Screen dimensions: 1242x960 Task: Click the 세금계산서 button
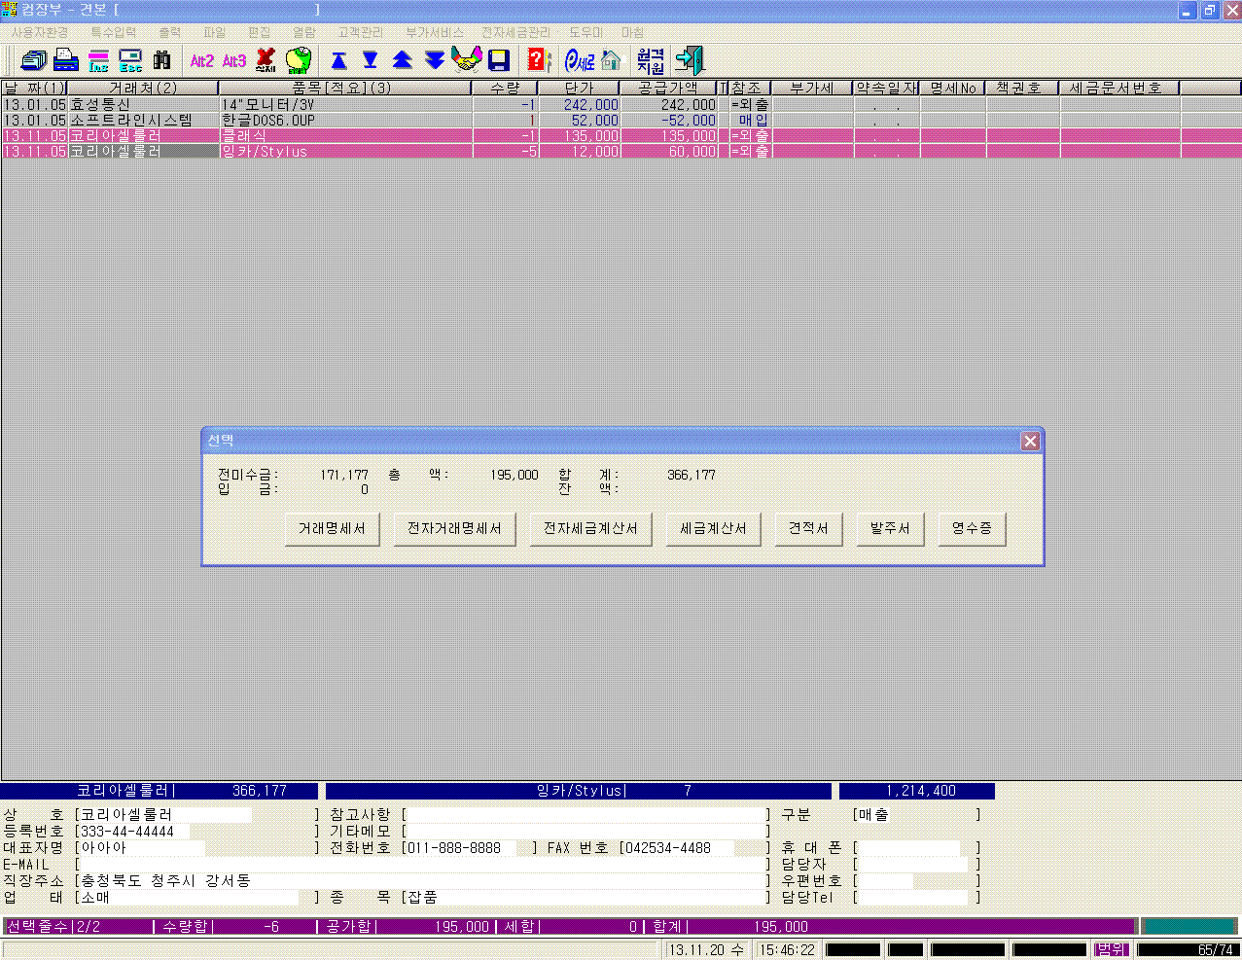tap(713, 528)
